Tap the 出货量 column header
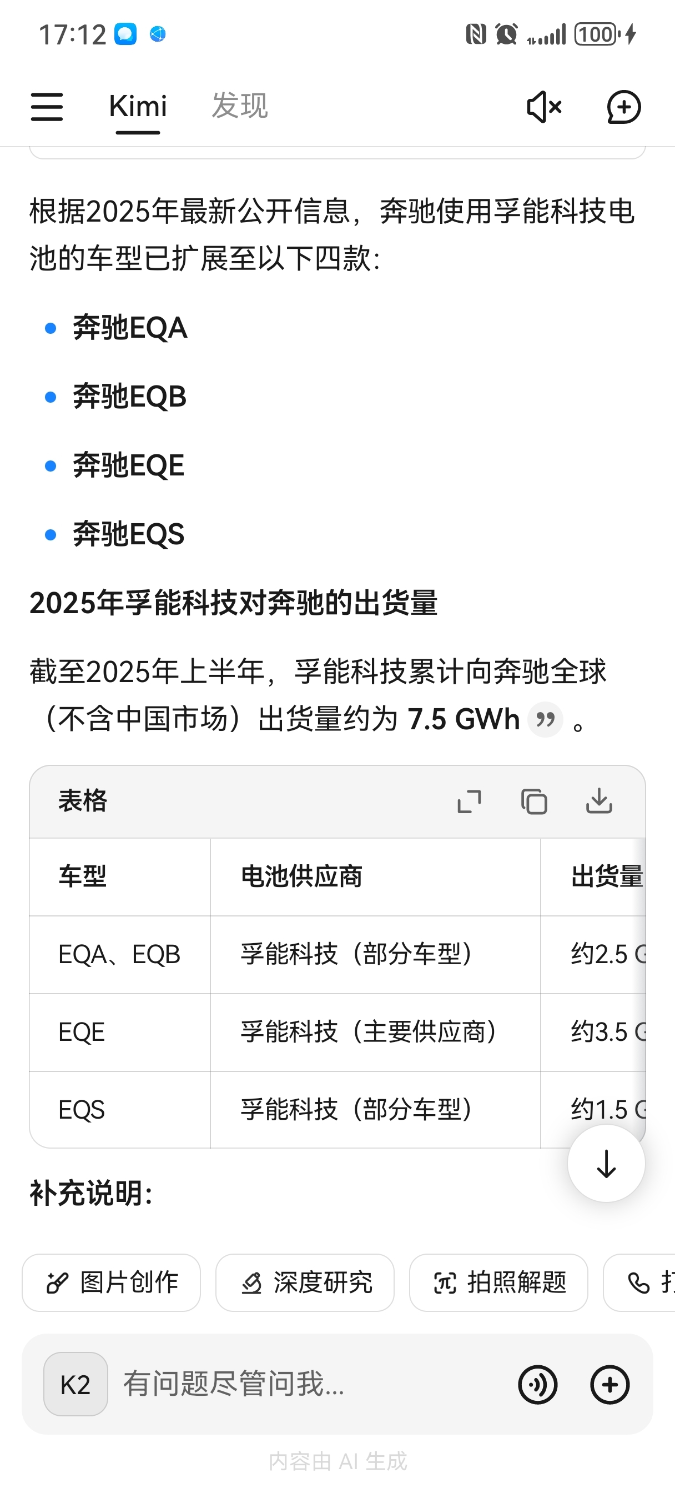The height and width of the screenshot is (1493, 675). click(x=607, y=876)
